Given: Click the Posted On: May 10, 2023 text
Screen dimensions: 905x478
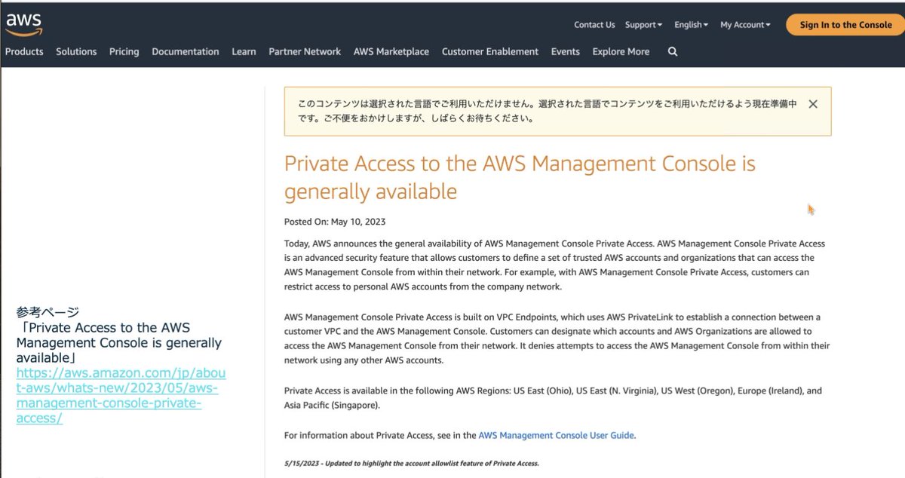Looking at the screenshot, I should (x=335, y=222).
